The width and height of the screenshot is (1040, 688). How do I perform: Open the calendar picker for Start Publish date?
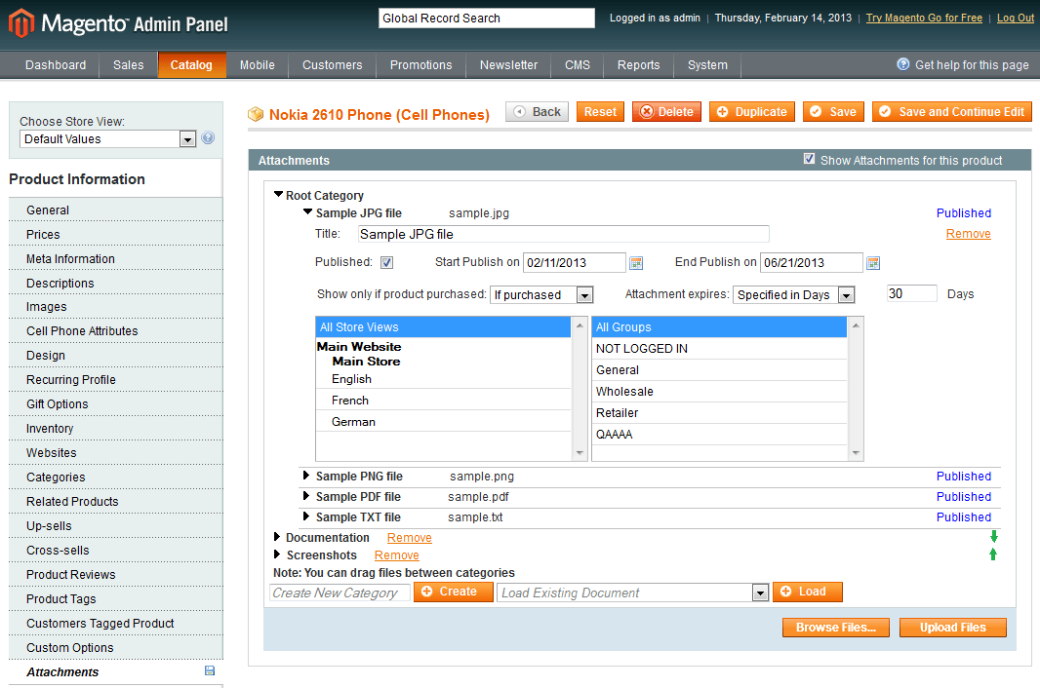(638, 262)
